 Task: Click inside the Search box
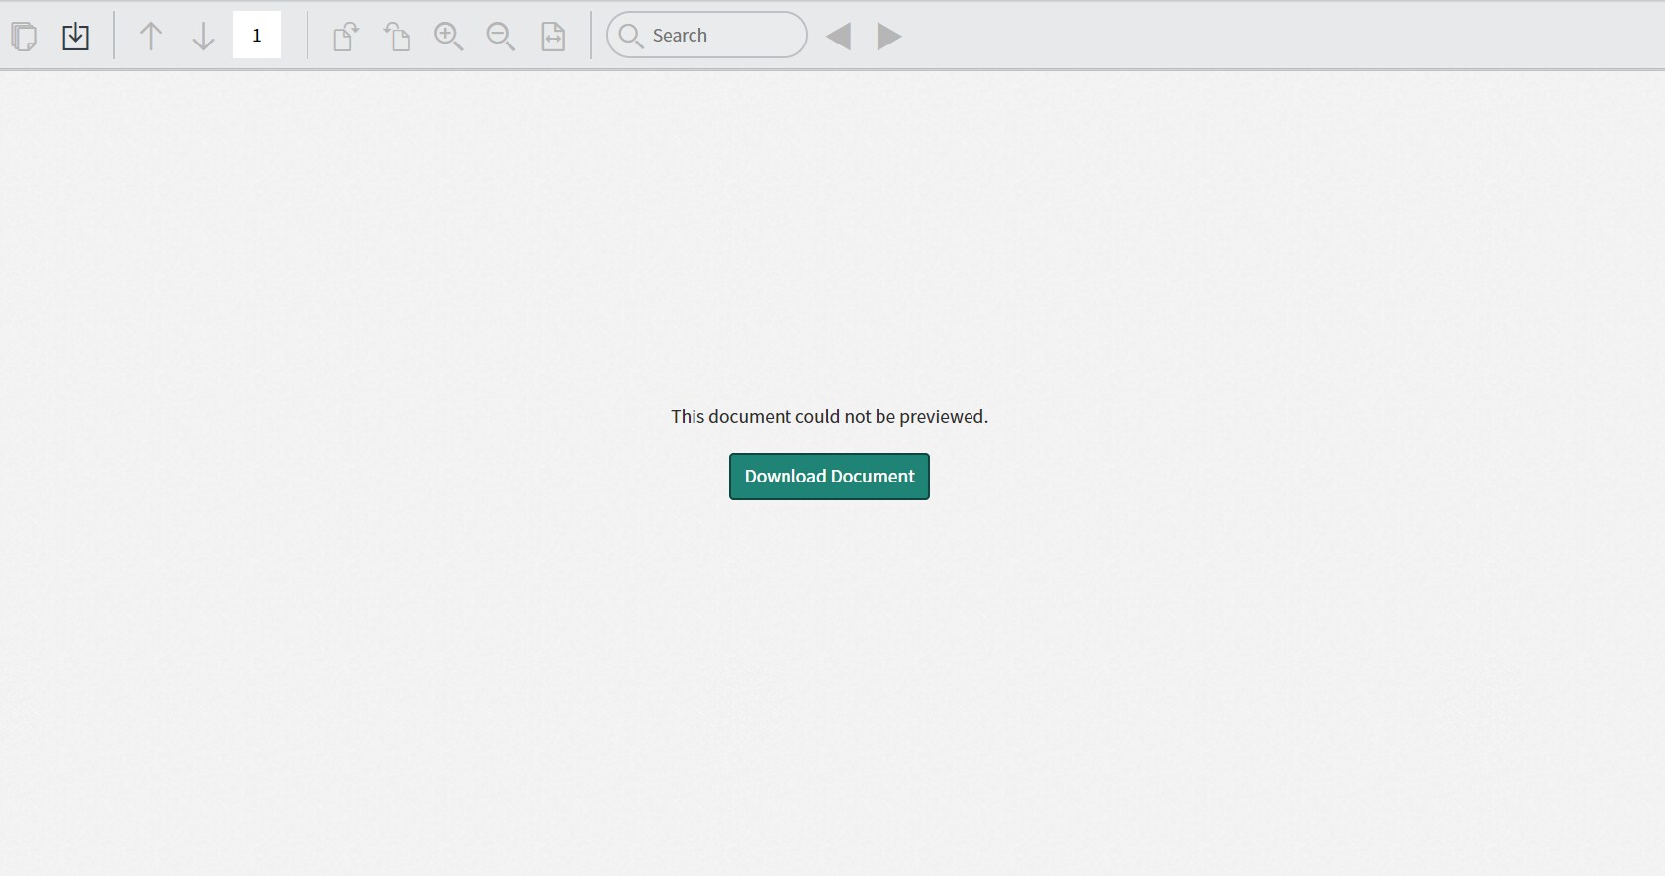click(707, 36)
